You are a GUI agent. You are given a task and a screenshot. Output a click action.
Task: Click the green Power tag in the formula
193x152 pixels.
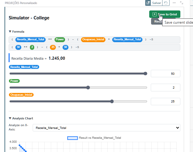click(60, 39)
